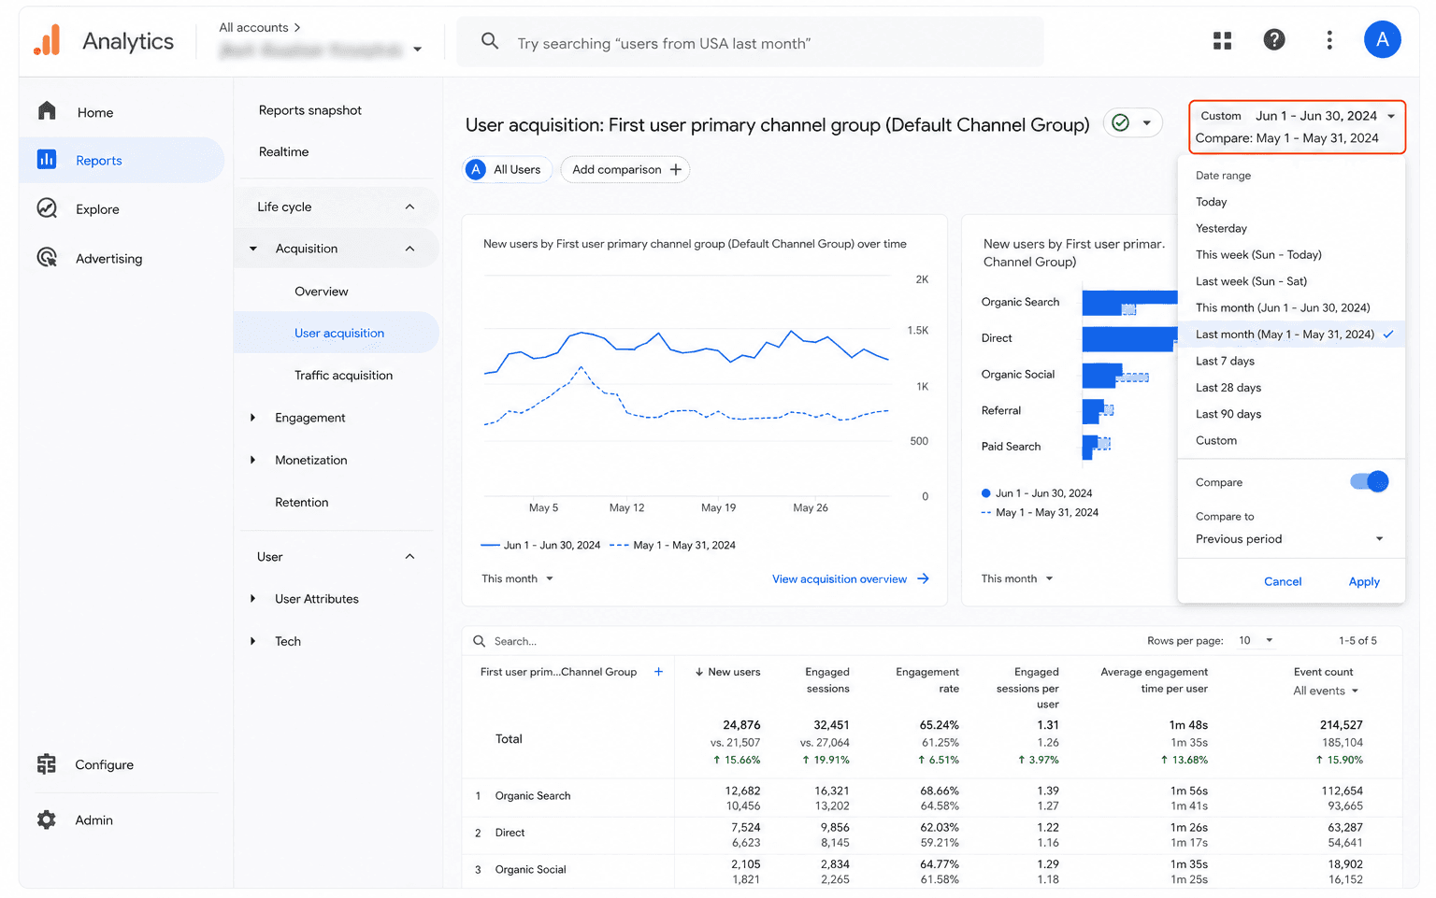1436x898 pixels.
Task: Apply the date range selection
Action: 1363,581
